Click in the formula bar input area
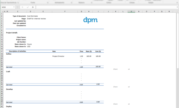Screen dimensions: 179x108 [106, 7]
